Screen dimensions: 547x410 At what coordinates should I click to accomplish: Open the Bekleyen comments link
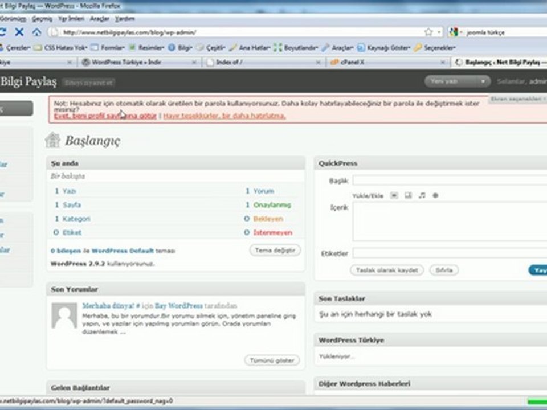click(268, 219)
